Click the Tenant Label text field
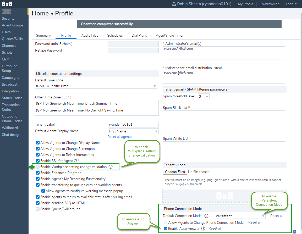The image size is (302, 234). (133, 125)
